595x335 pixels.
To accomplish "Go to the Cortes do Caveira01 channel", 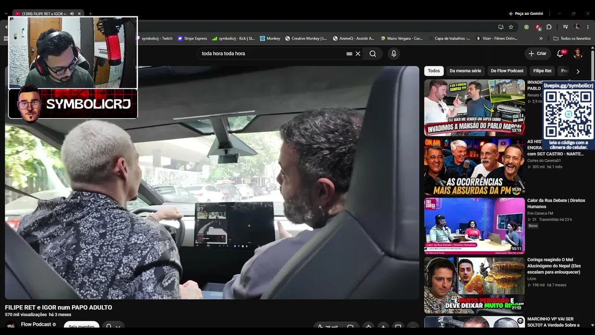I will click(544, 161).
